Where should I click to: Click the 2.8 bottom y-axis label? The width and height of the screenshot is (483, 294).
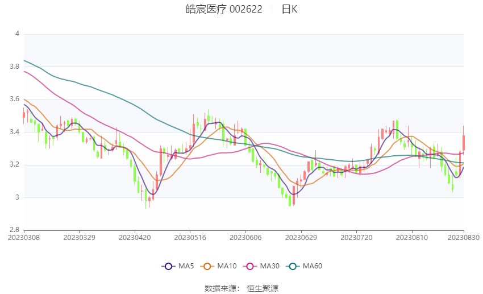[15, 230]
